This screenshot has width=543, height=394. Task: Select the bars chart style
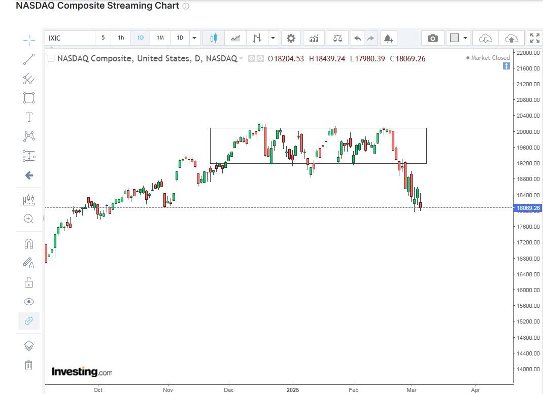257,38
